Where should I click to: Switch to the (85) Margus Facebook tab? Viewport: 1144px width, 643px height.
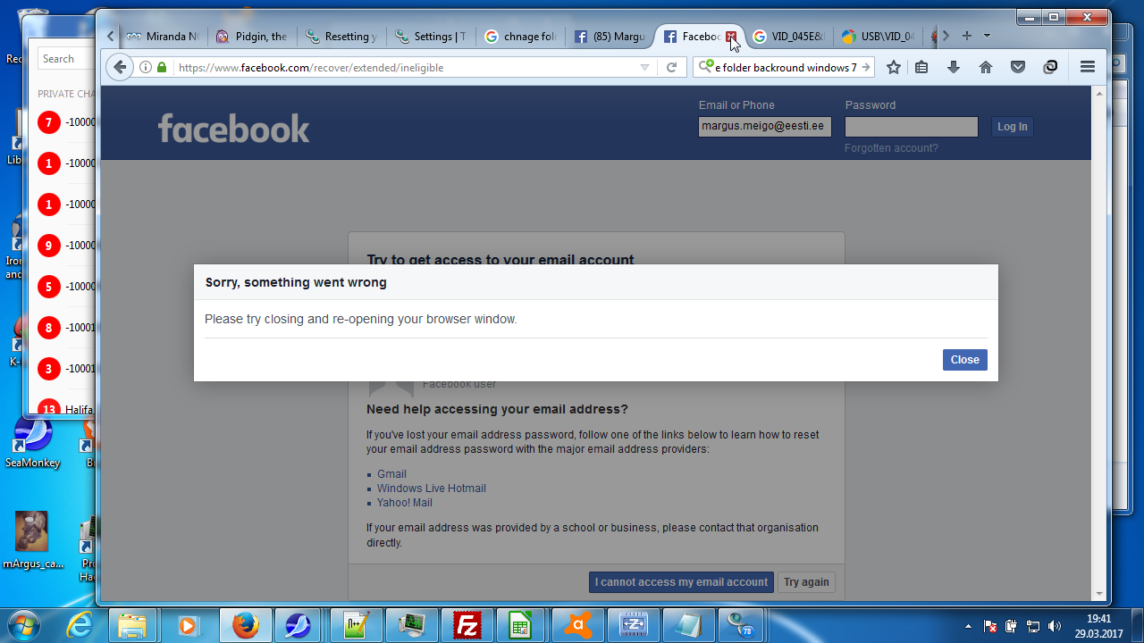point(610,37)
